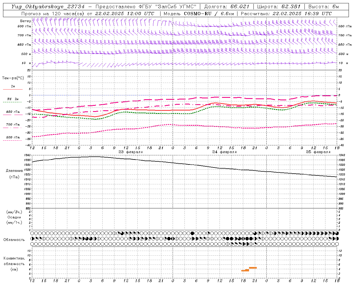353x283 pixels.
Task: Click the Долгота: 66.021 value
Action: click(227, 7)
